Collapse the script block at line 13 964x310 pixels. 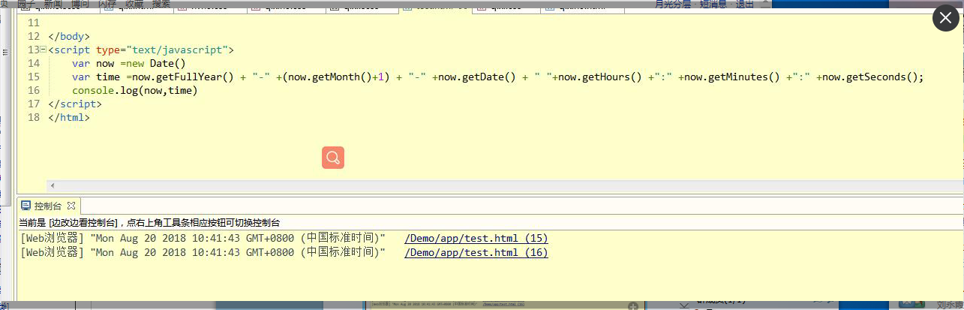tap(44, 50)
